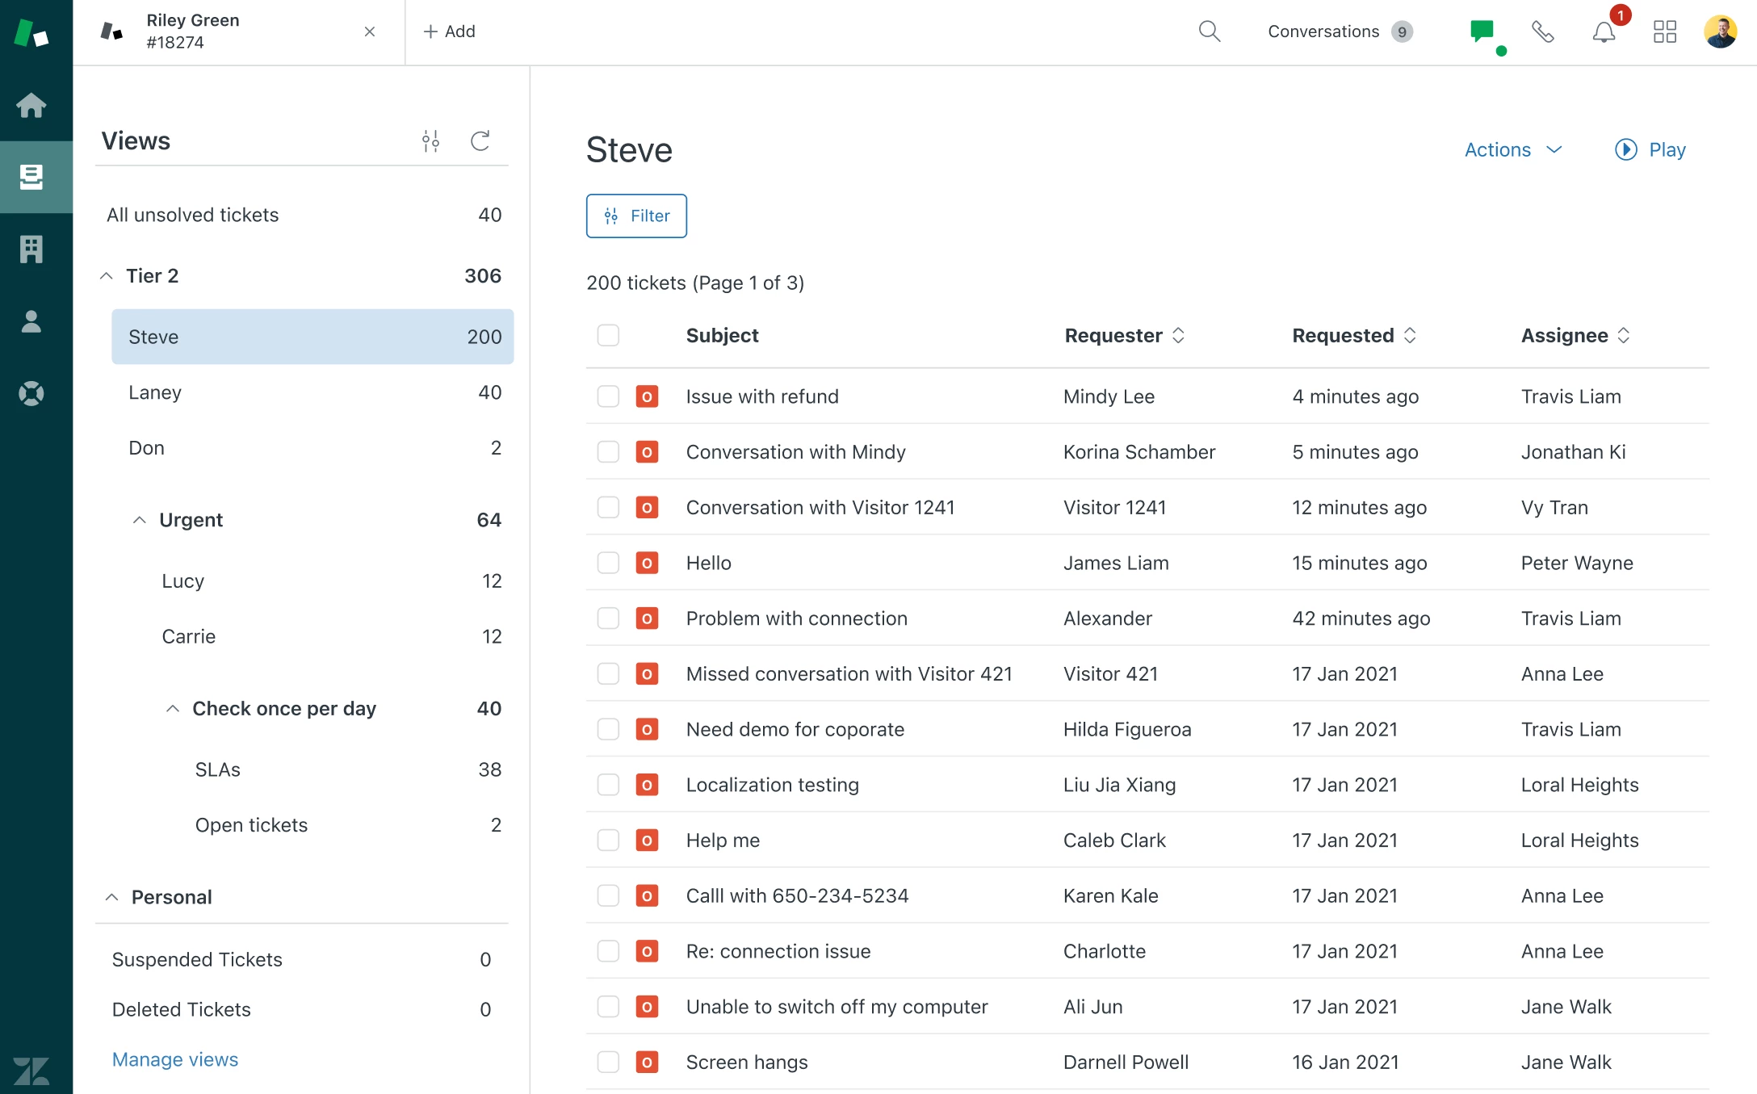Open the Home icon in sidebar
Screen dimensions: 1757x1094
click(31, 105)
